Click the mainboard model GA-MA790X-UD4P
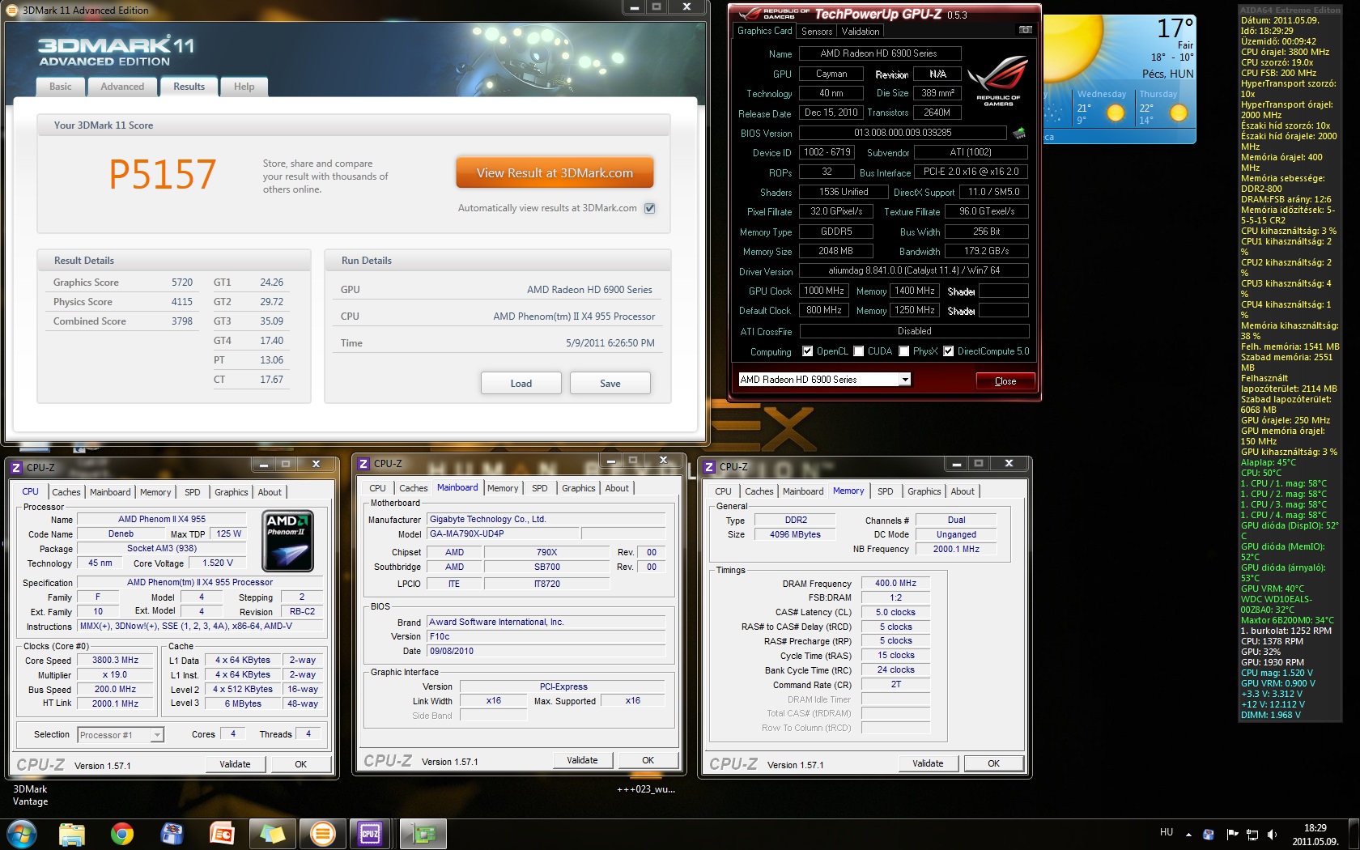Screen dimensions: 1360x850 [504, 533]
